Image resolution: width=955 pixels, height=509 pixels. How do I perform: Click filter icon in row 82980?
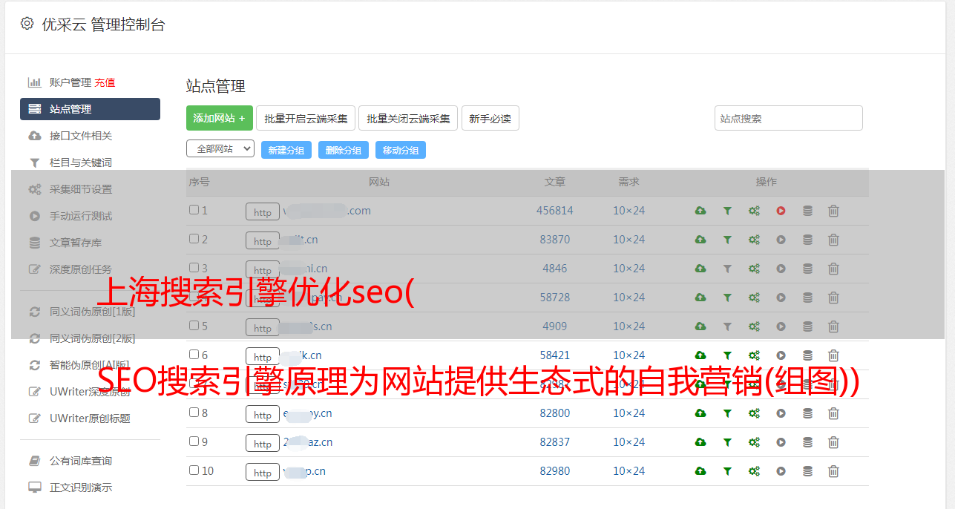[x=727, y=471]
